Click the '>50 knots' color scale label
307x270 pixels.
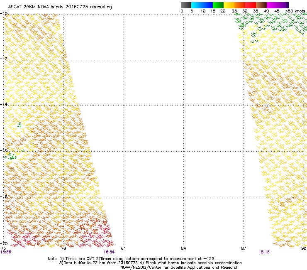295,11
